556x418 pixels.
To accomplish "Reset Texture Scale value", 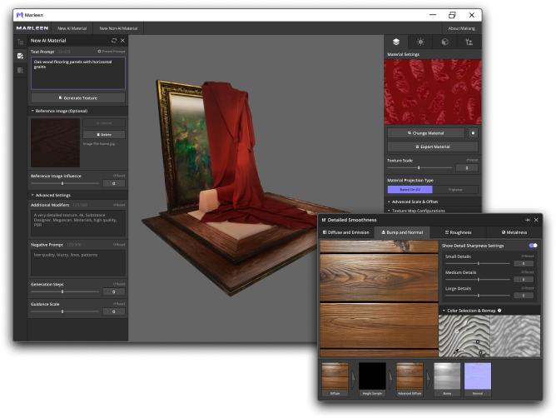I will [472, 161].
